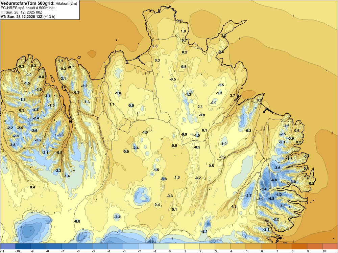This screenshot has height=253, width=338.
Task: Select the 'IT: Sun. 28. 12. 2025 00Z' line
Action: [x=22, y=12]
